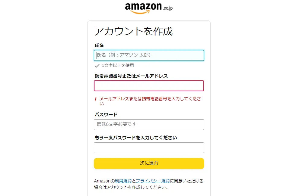Click the red error message text
This screenshot has width=290, height=196.
[x=150, y=101]
